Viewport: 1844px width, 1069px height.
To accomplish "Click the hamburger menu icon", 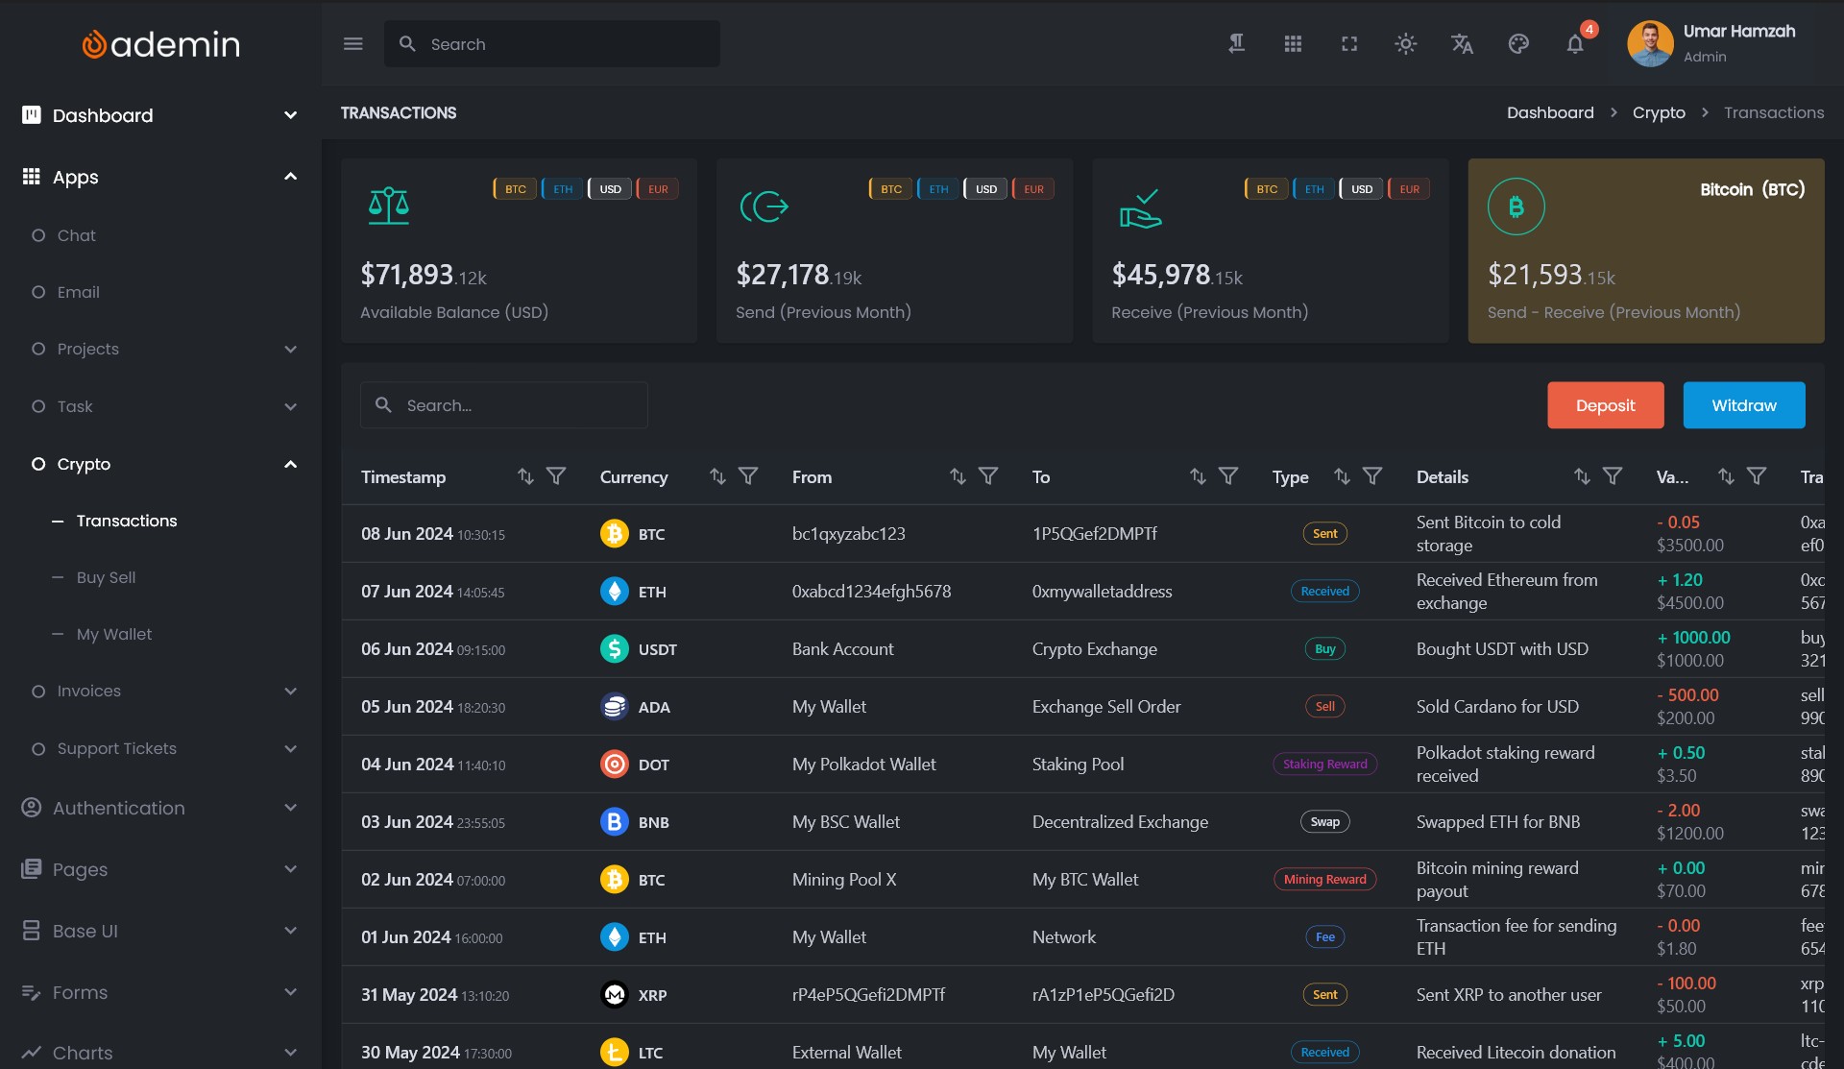I will click(352, 44).
